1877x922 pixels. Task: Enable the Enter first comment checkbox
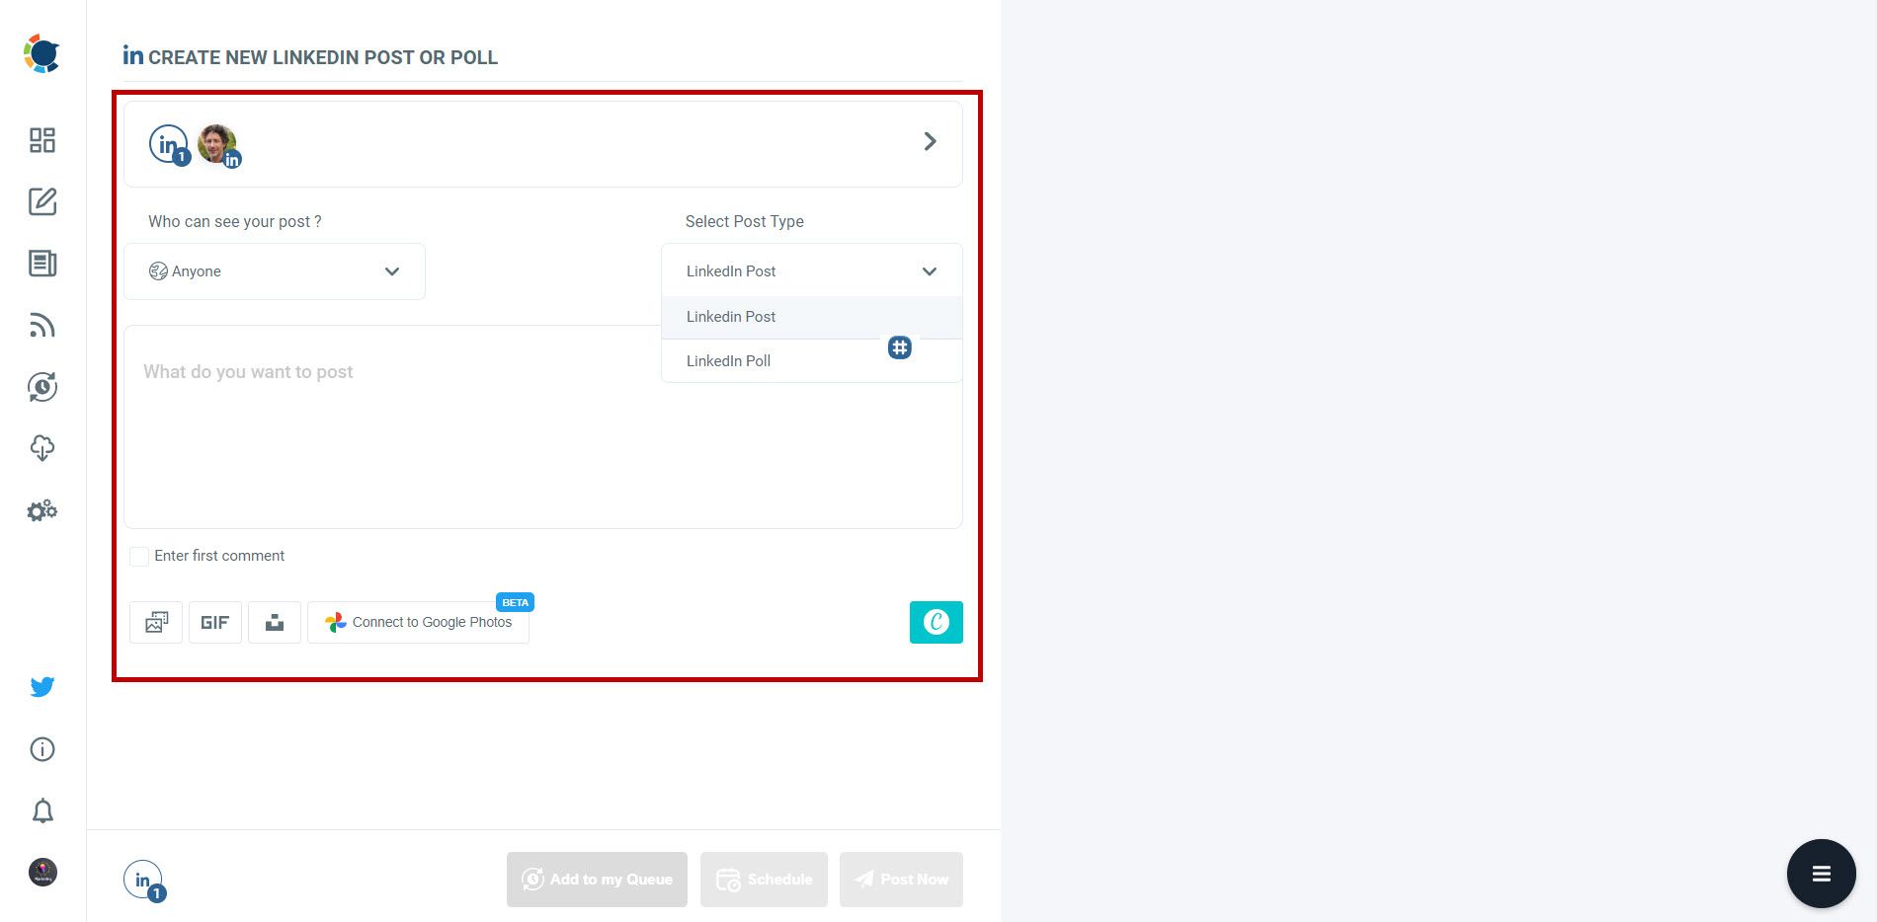(x=138, y=556)
